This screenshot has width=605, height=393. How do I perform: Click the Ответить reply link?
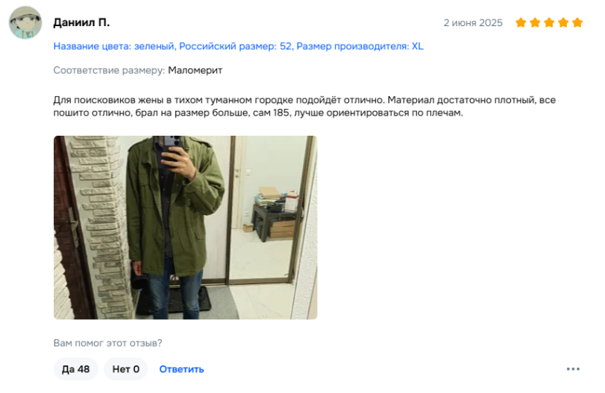pos(181,369)
